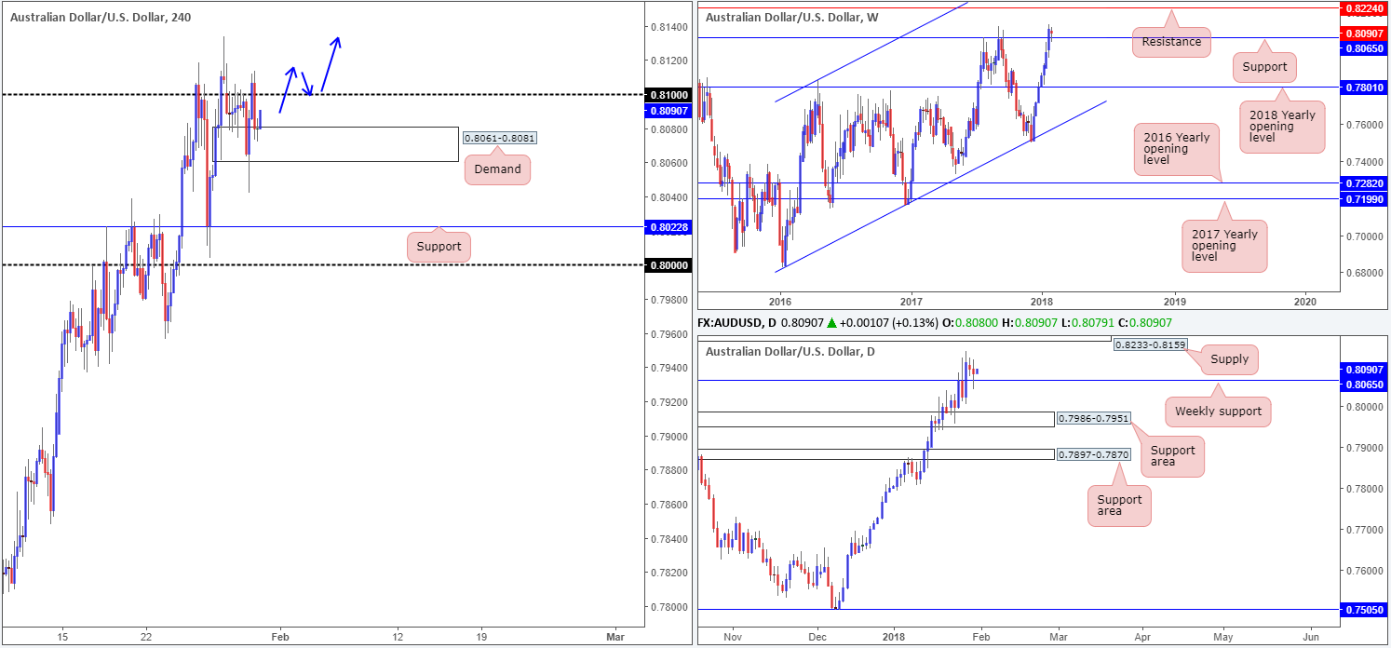This screenshot has height=648, width=1391.
Task: Click the '2016 Yearly opening level' callout
Action: pos(1177,150)
